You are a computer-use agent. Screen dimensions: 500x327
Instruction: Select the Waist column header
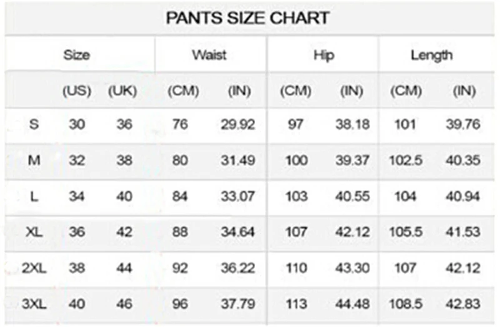point(209,55)
